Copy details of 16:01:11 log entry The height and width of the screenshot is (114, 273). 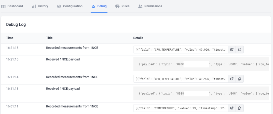(x=239, y=108)
